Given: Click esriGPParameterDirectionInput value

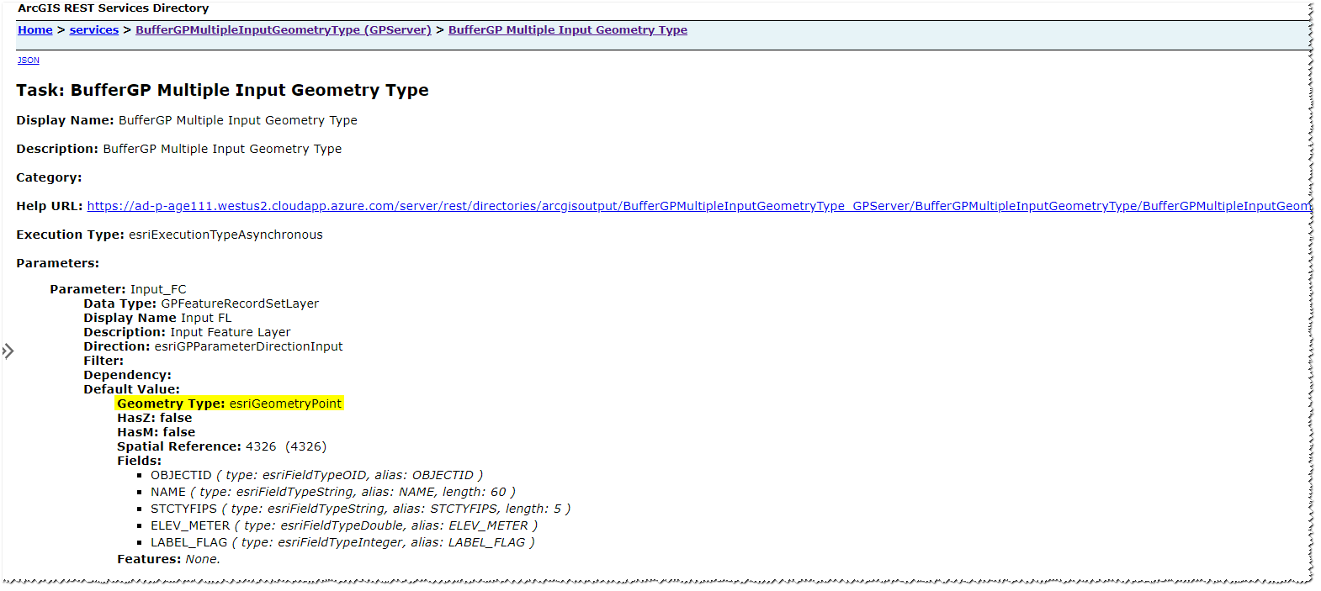Looking at the screenshot, I should pyautogui.click(x=248, y=346).
